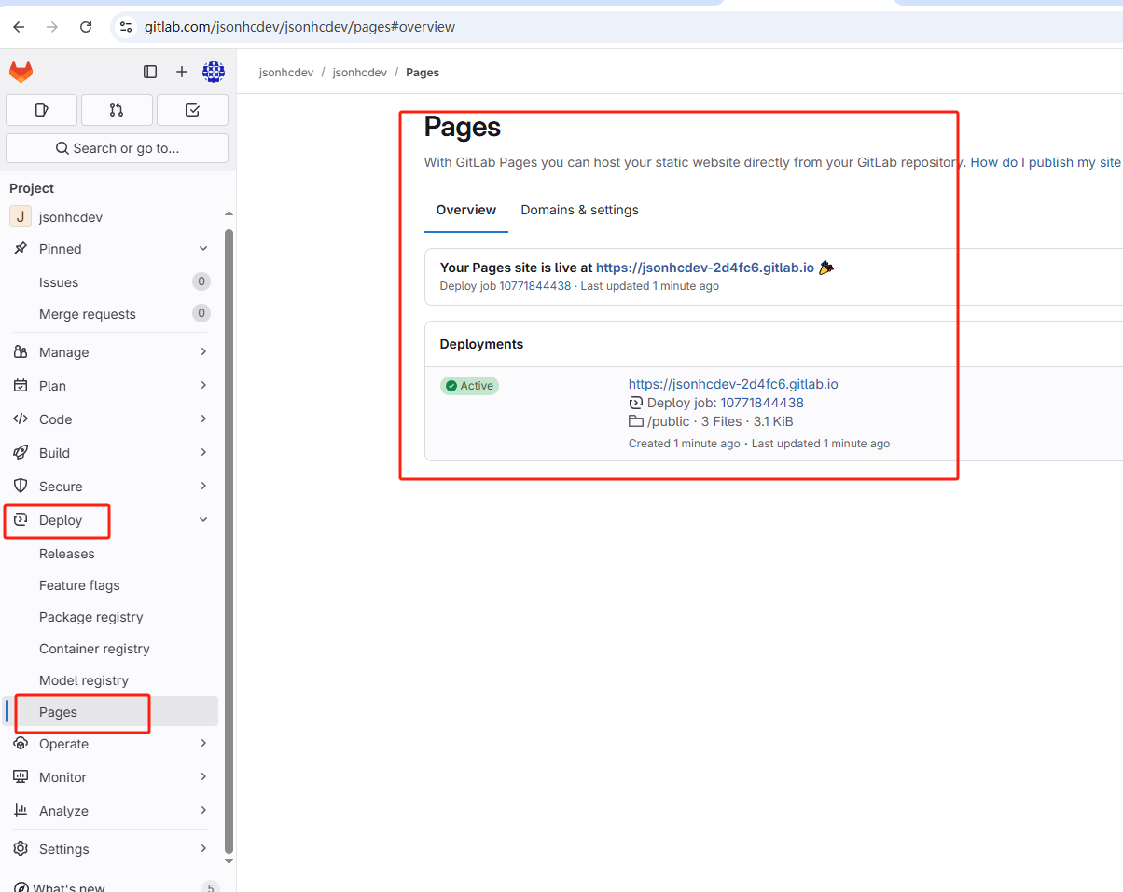Click the Pinned pin icon

pos(21,249)
